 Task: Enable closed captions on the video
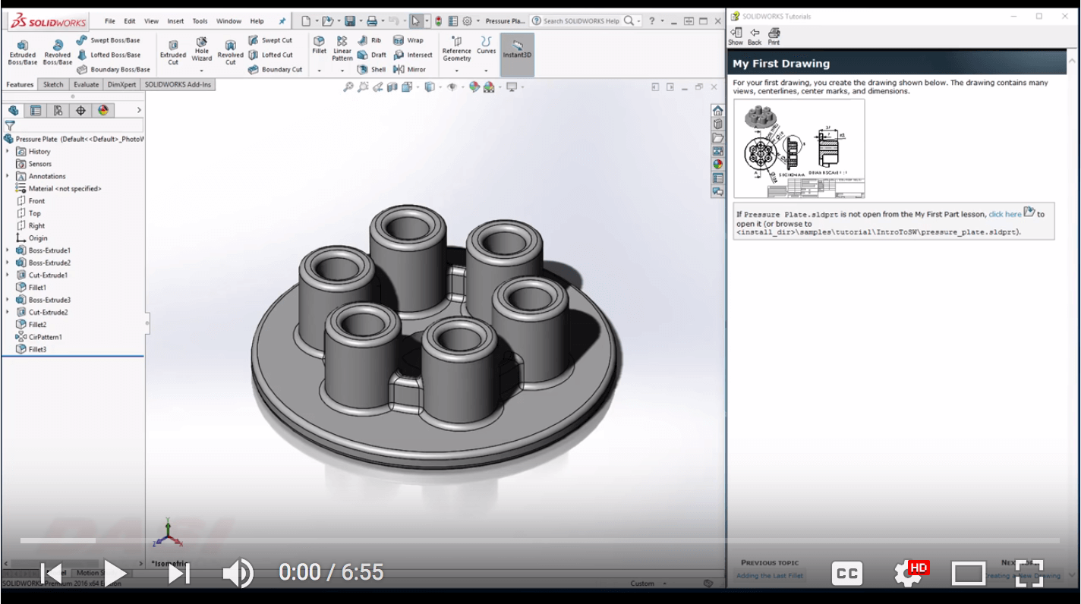[x=846, y=574]
